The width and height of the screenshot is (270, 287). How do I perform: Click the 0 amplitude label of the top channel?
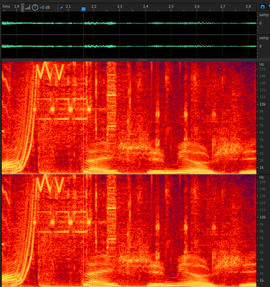click(x=260, y=23)
